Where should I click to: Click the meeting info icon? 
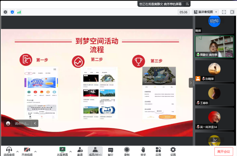point(5,12)
